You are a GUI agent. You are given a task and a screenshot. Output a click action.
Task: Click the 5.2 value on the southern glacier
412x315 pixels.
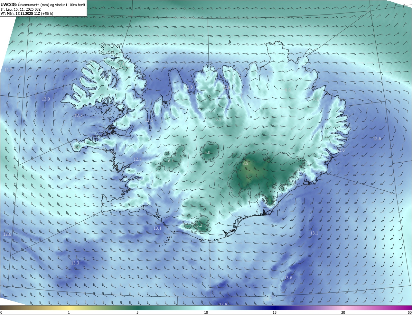click(x=199, y=225)
